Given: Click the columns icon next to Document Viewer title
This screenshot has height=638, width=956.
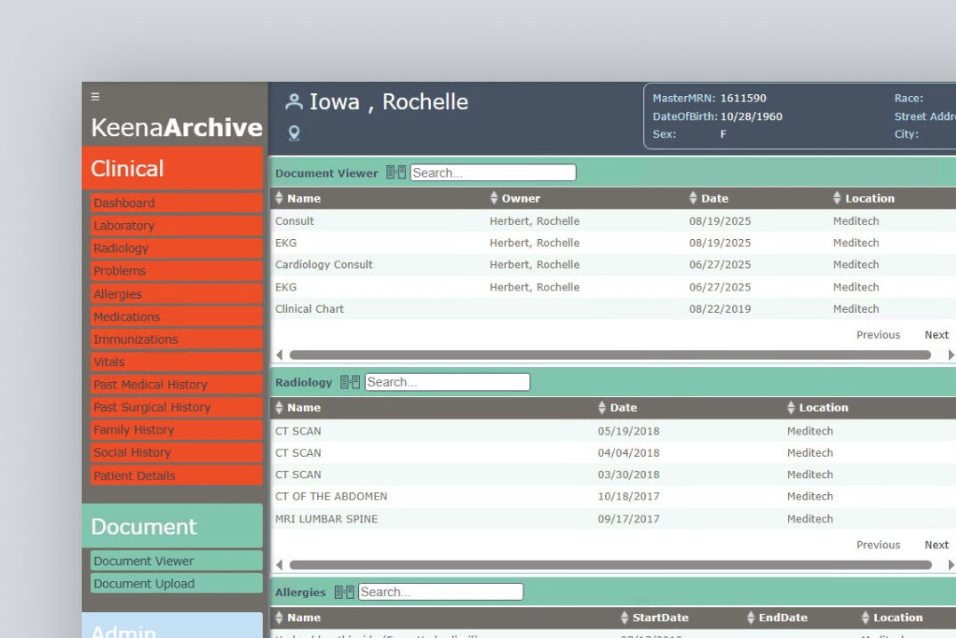Looking at the screenshot, I should pos(395,173).
